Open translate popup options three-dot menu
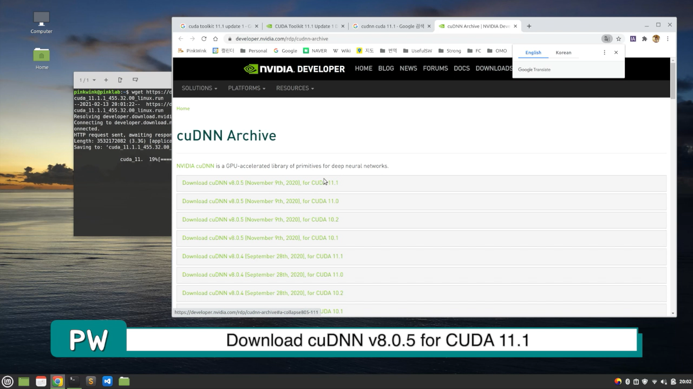 pos(605,52)
